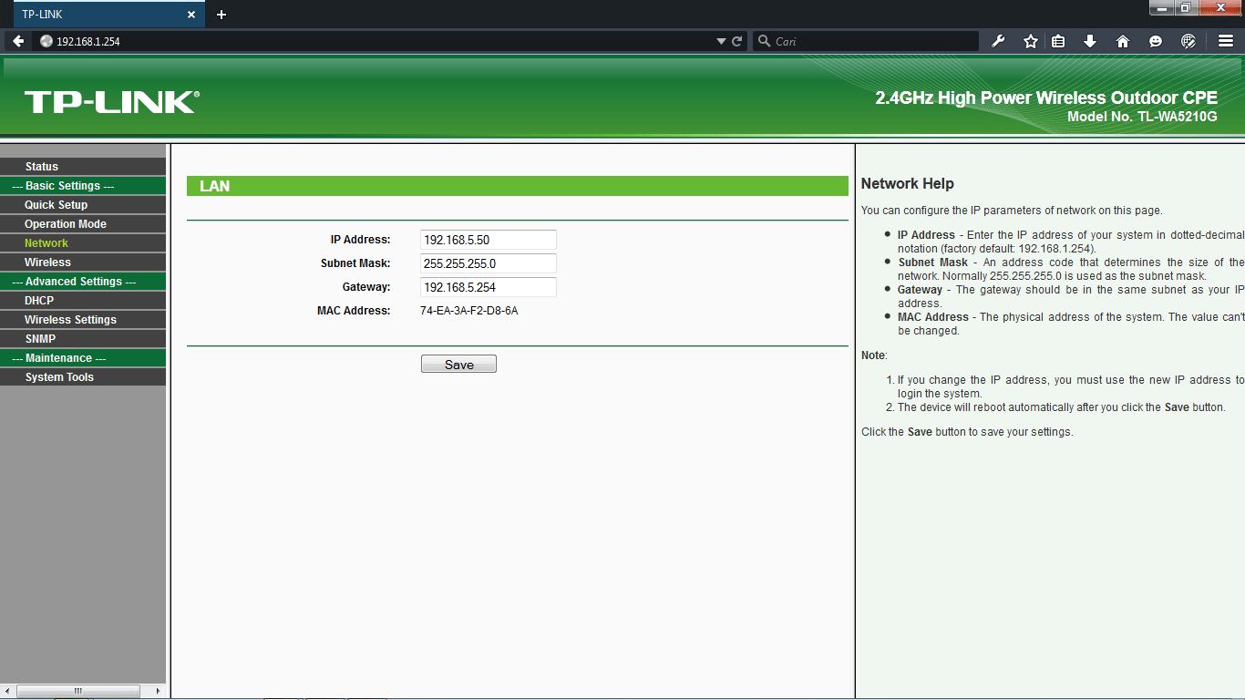
Task: Open the downloads arrow icon
Action: [1090, 41]
